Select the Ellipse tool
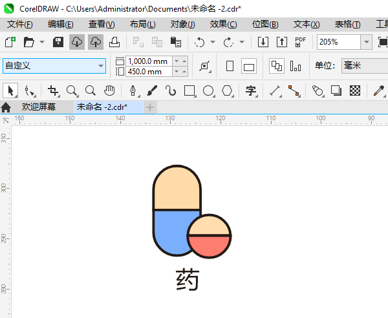 click(209, 90)
